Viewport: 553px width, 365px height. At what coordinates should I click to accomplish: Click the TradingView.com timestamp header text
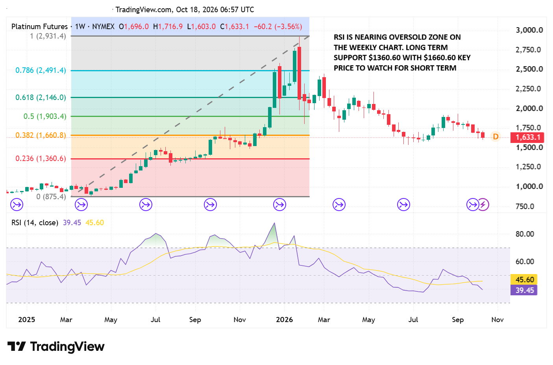tap(185, 9)
